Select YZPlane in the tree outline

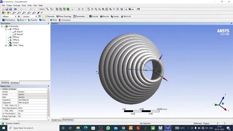click(16, 40)
